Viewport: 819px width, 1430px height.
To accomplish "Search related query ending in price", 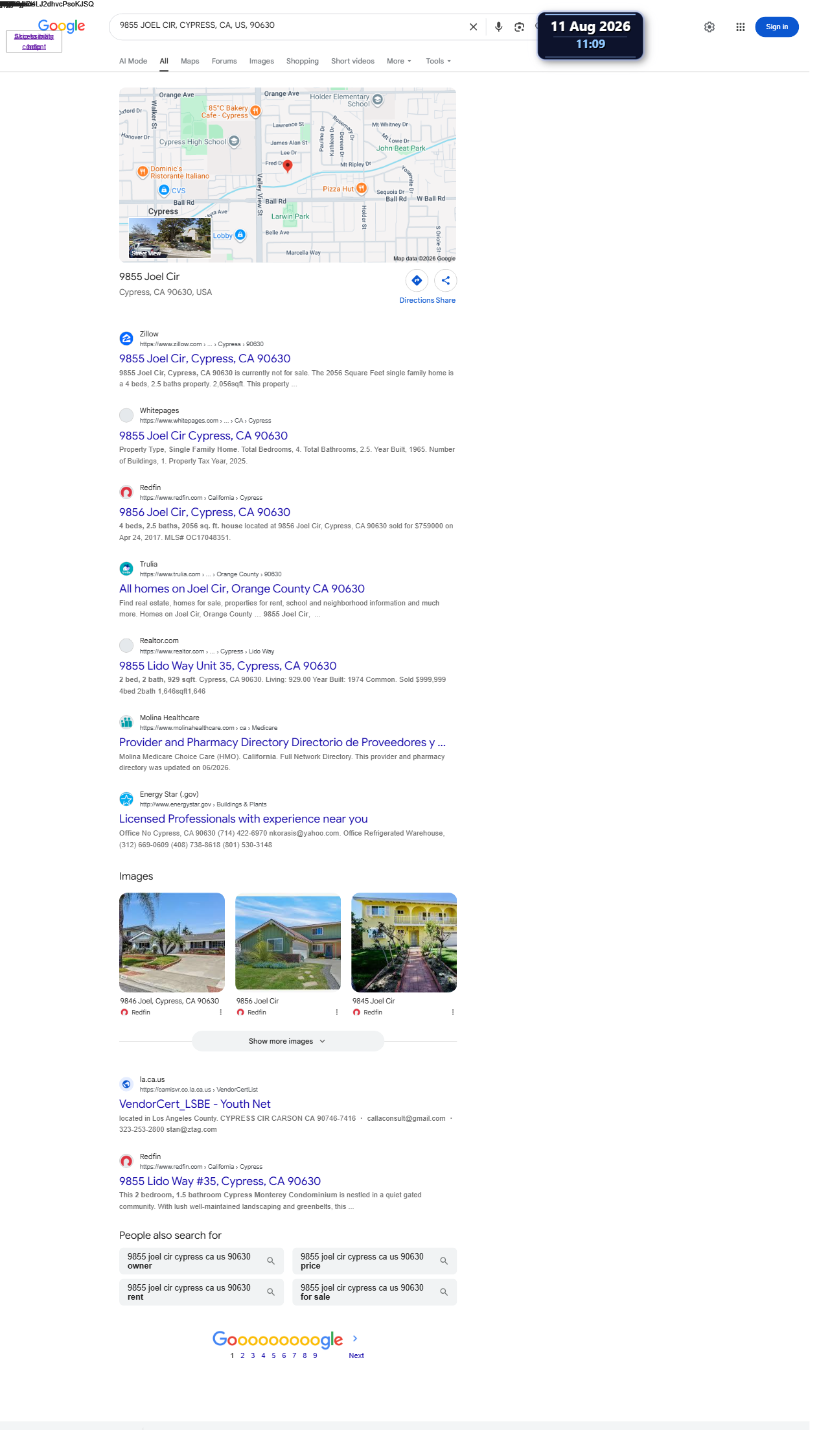I will coord(375,1261).
